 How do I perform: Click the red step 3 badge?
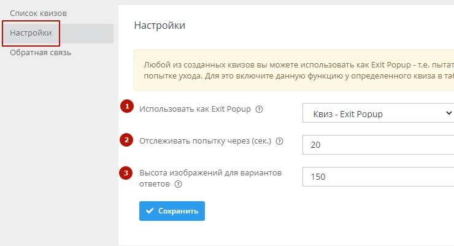(x=126, y=173)
